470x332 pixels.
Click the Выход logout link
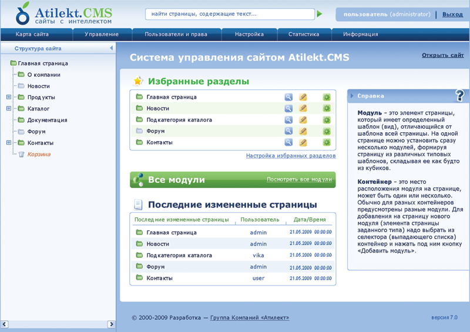coord(452,14)
